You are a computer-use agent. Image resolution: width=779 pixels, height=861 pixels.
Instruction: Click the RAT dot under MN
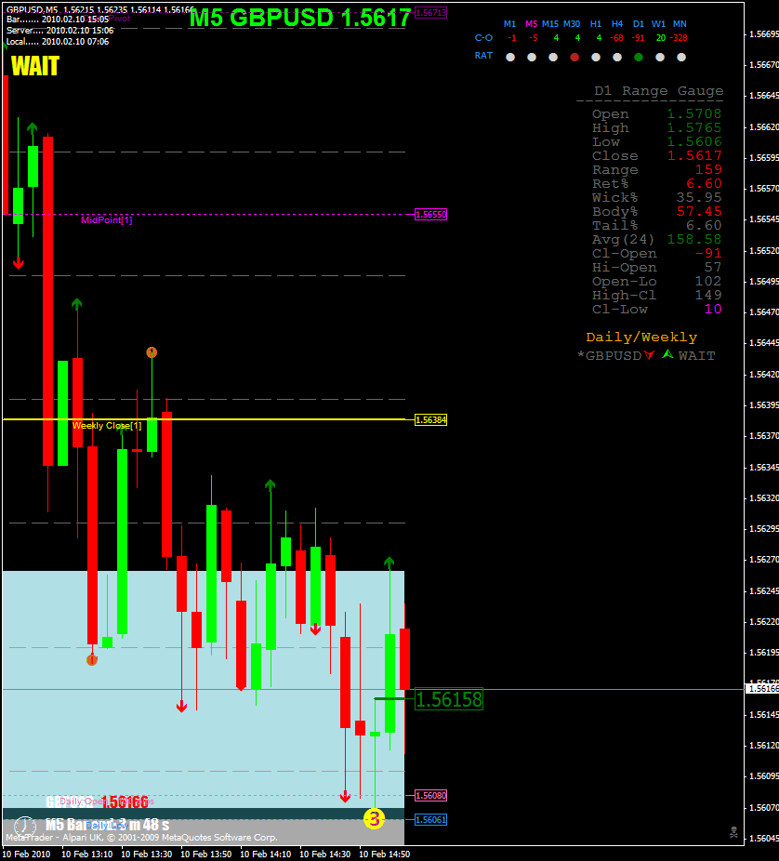pos(681,57)
